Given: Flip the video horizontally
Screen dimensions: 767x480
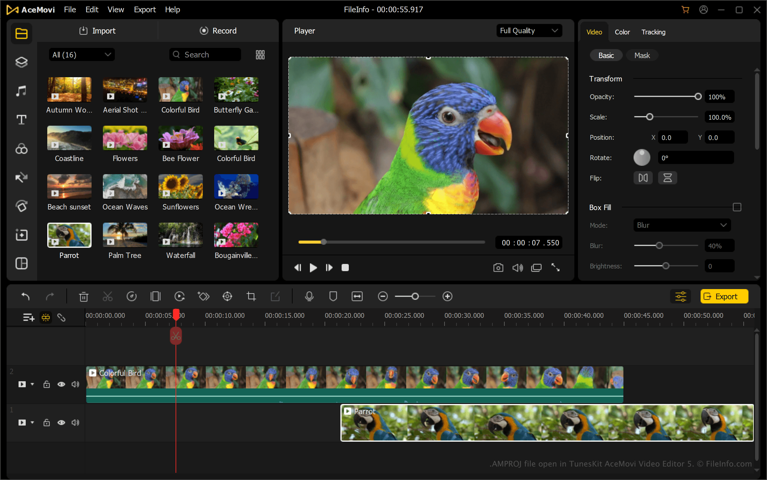Looking at the screenshot, I should click(643, 178).
